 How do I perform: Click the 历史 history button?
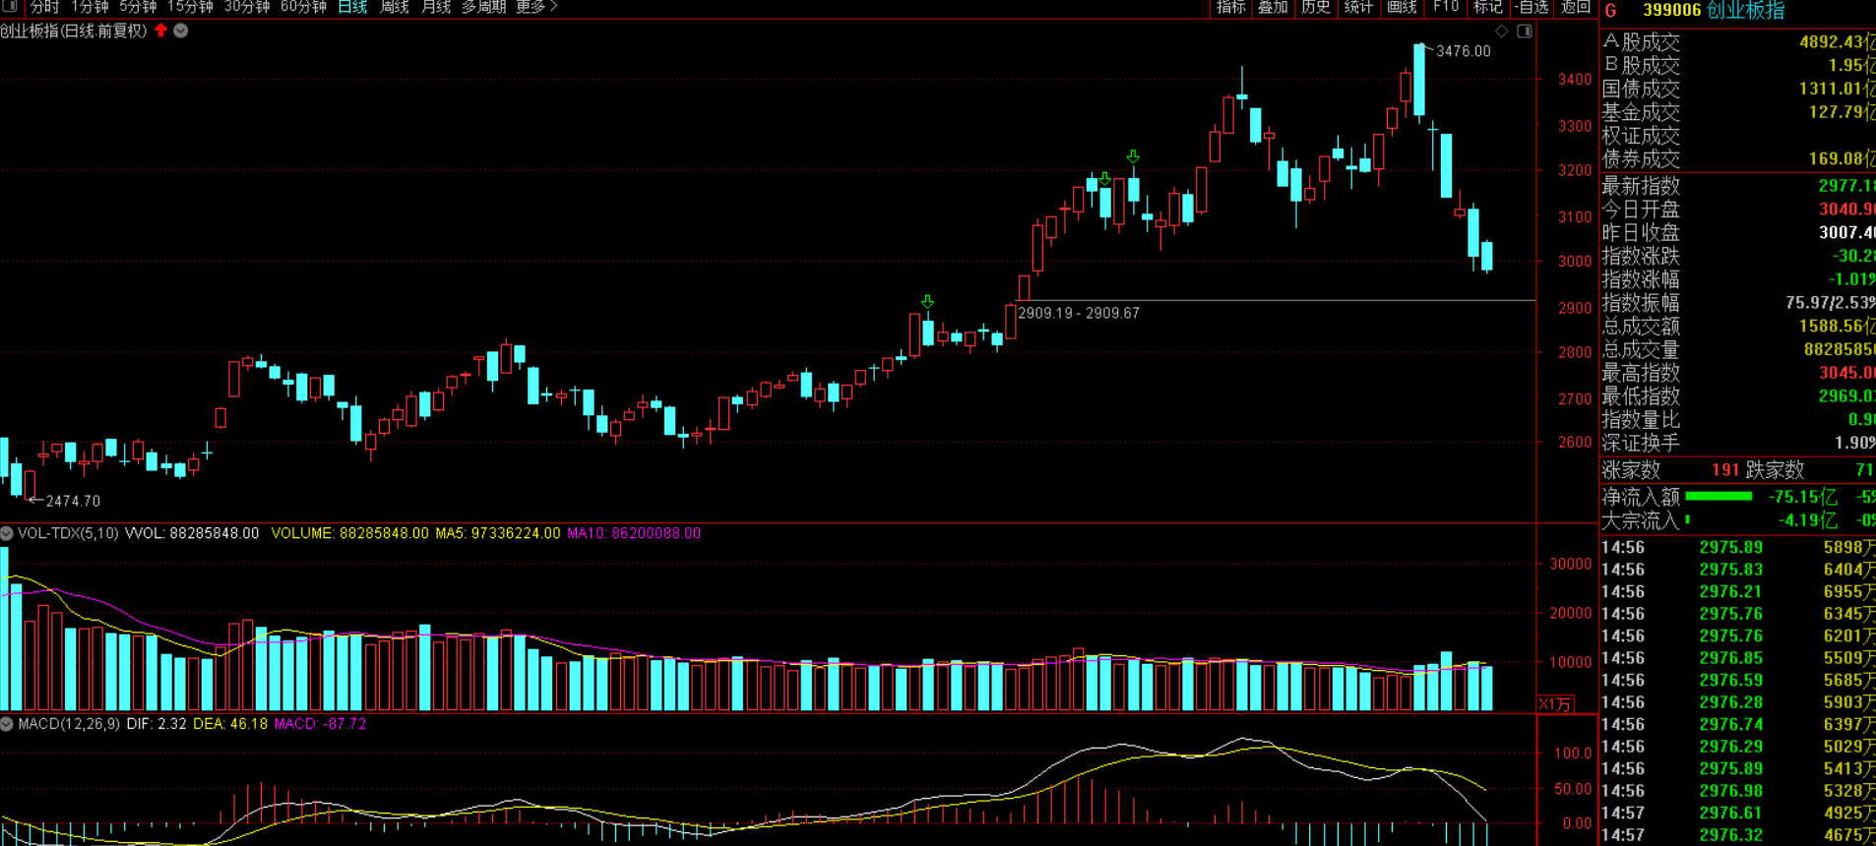pos(1315,7)
